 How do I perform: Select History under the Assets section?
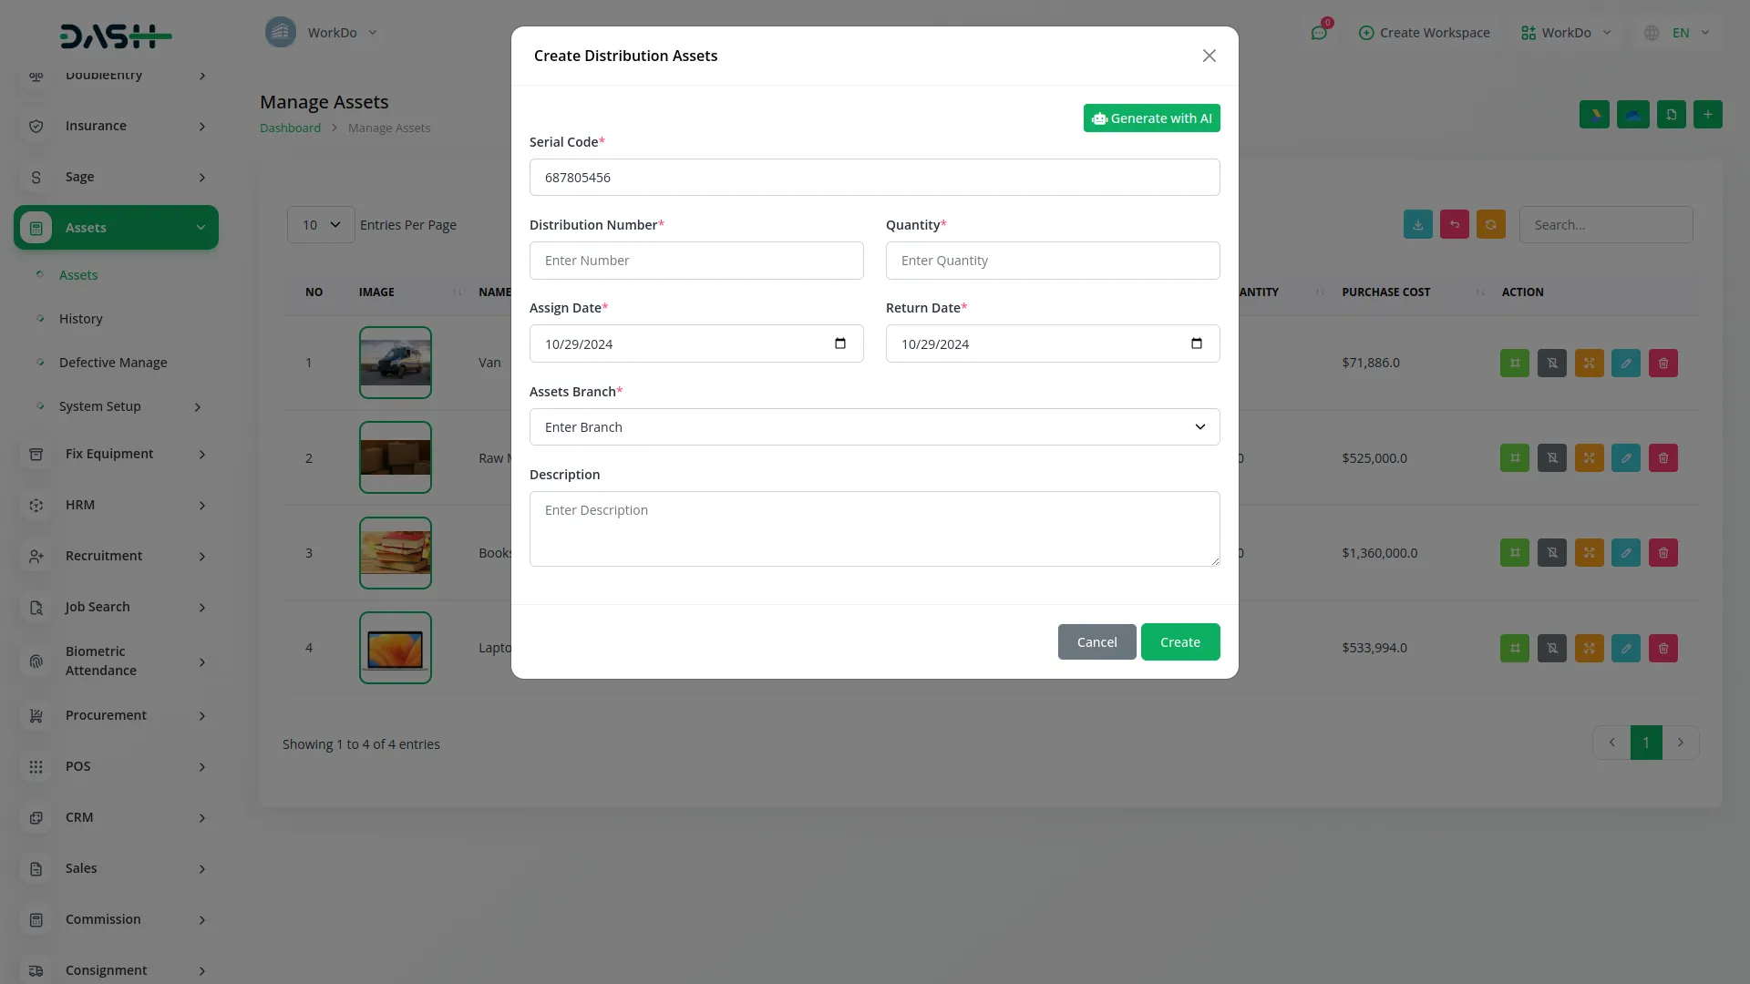[x=81, y=318]
